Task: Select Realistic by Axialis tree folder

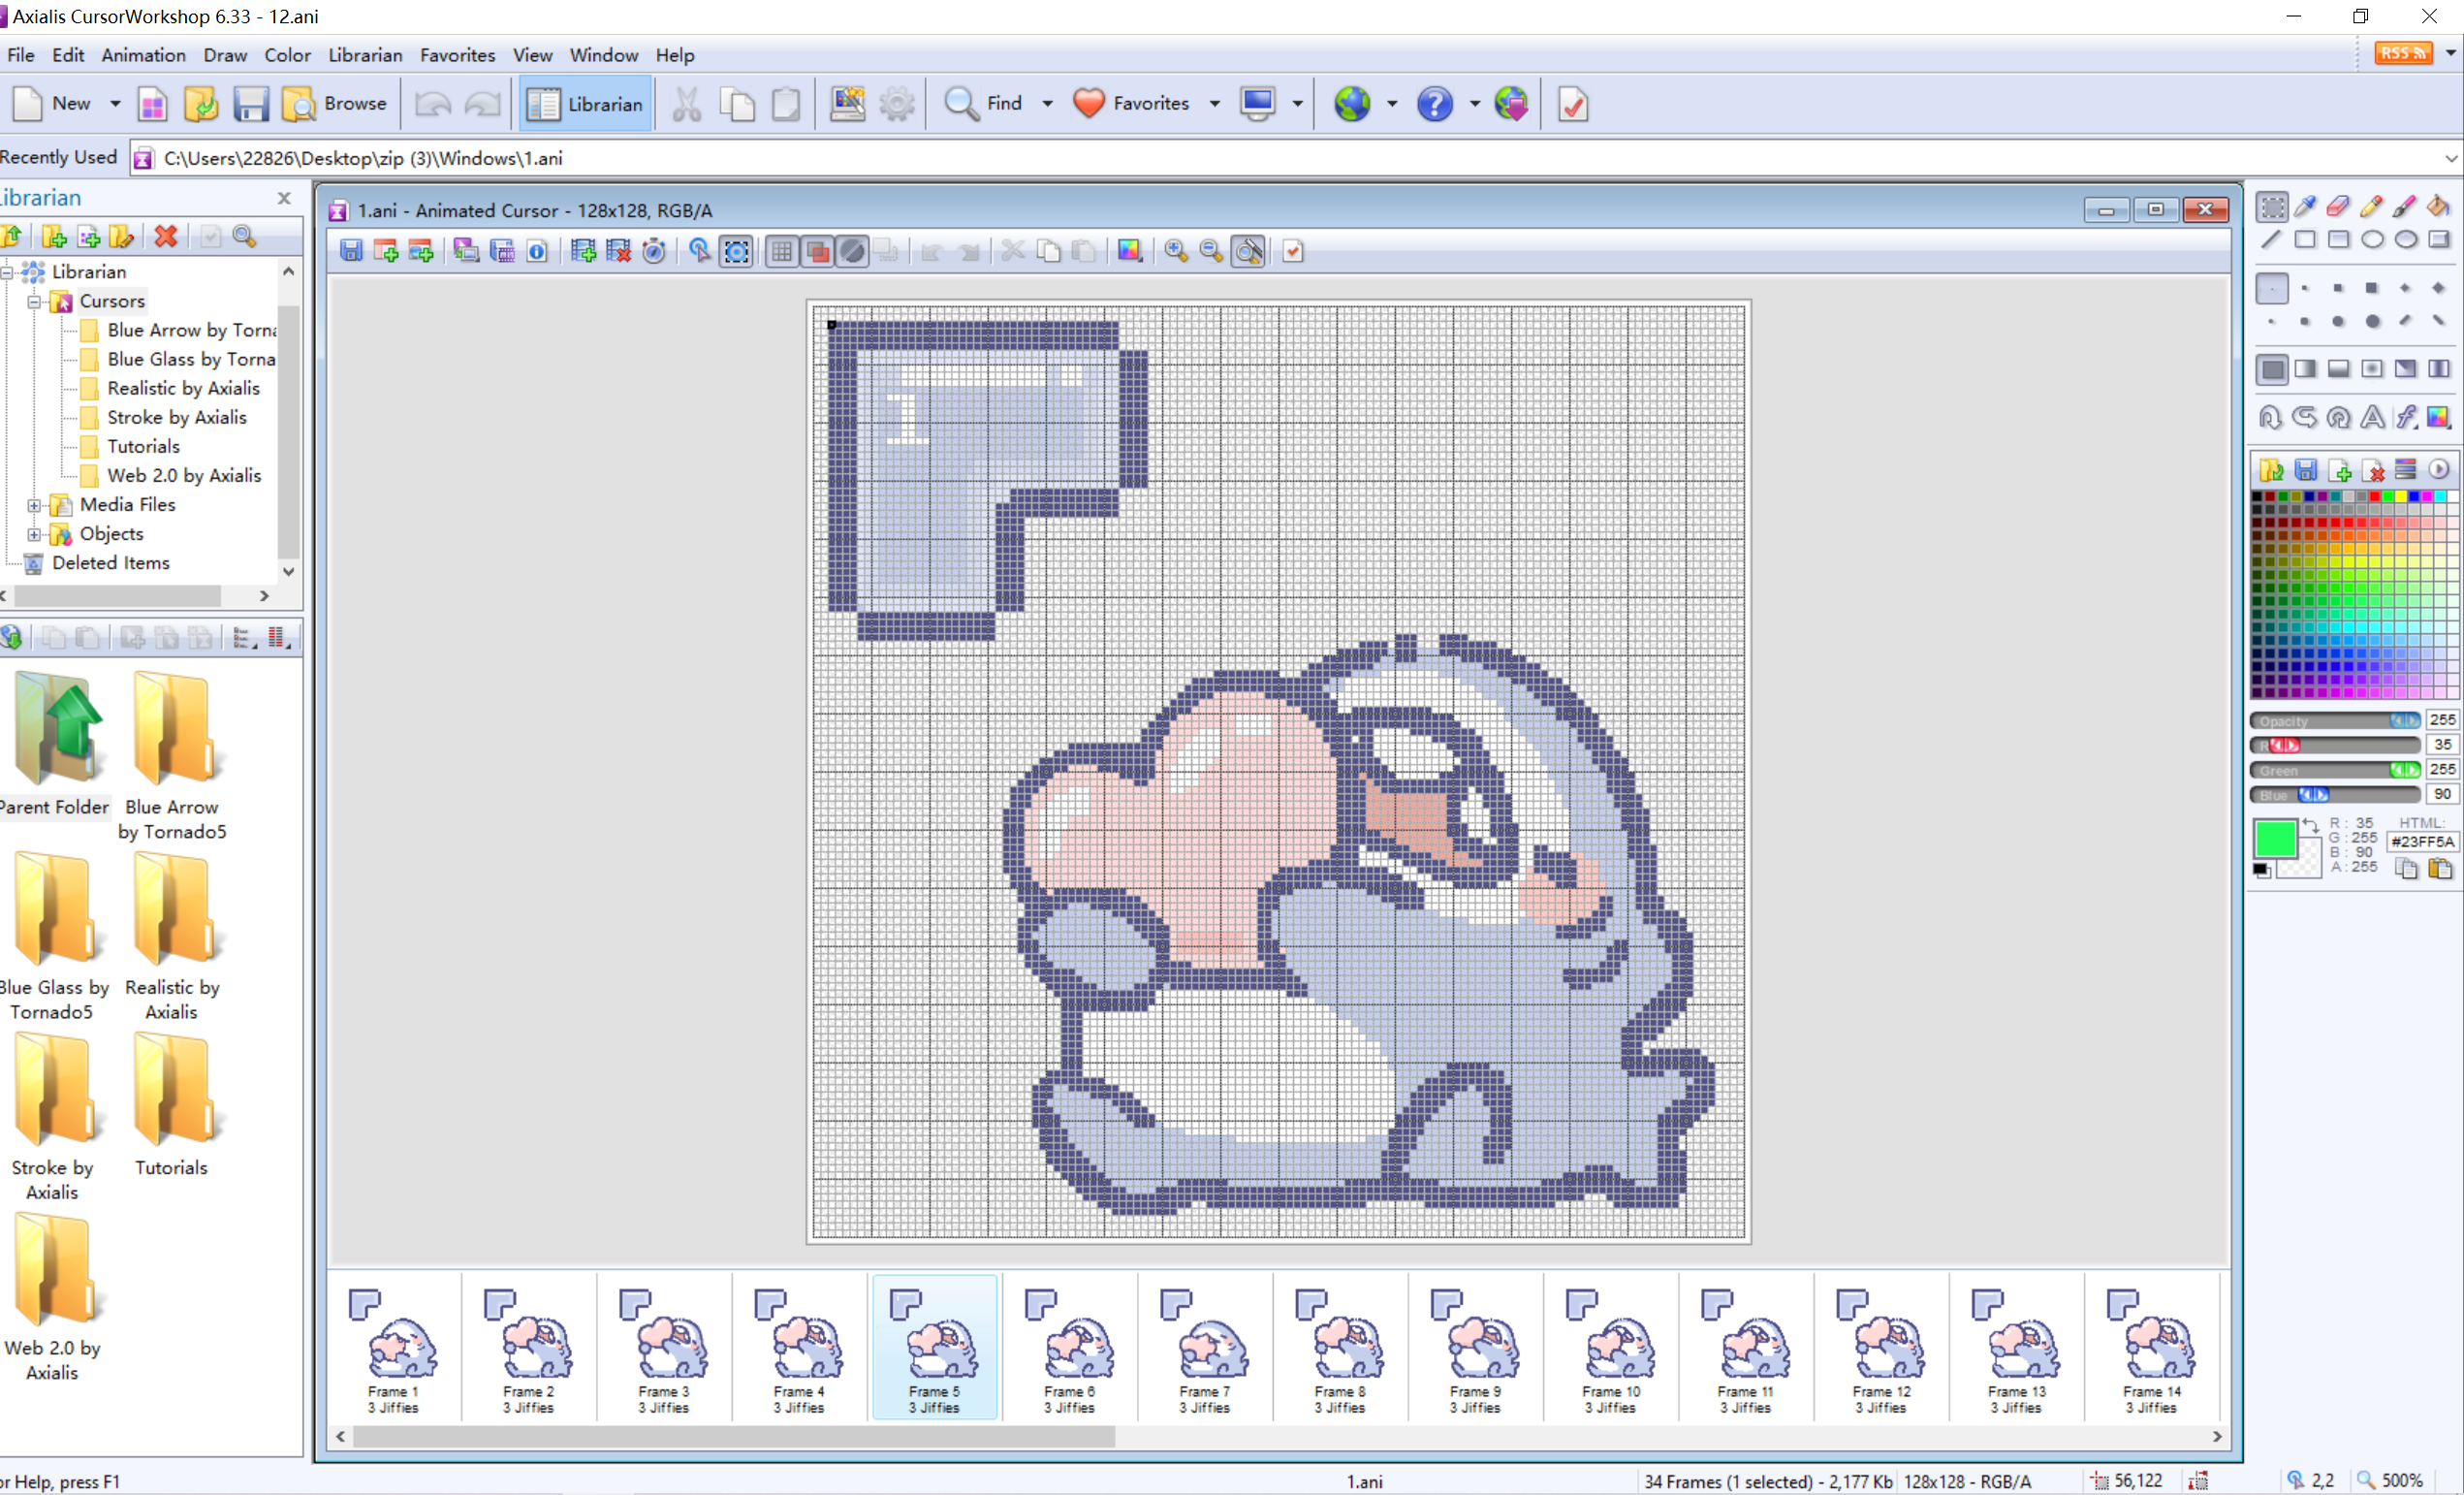Action: tap(183, 388)
